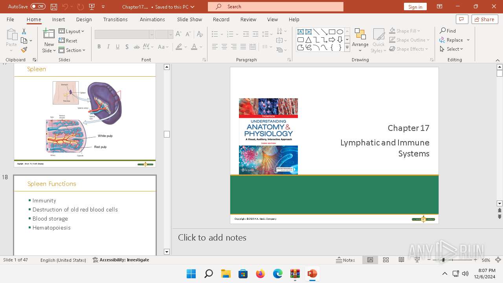503x283 pixels.
Task: Click Clear All Formatting icon
Action: [x=200, y=34]
